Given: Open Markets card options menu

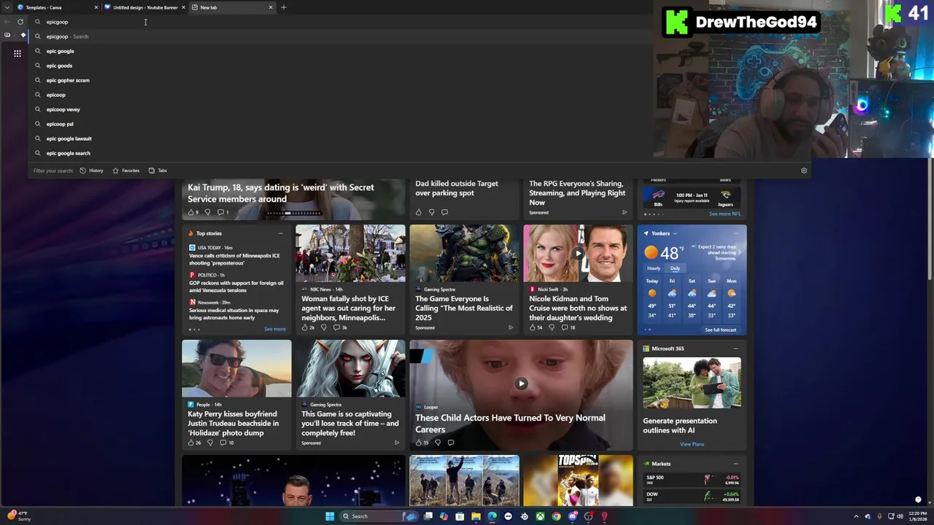Looking at the screenshot, I should (736, 464).
